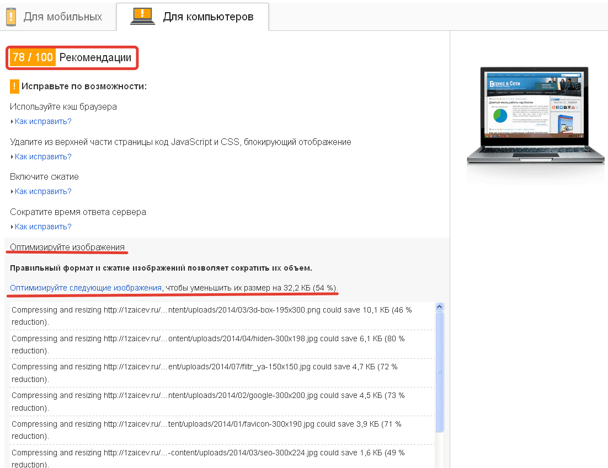Expand Как исправить under the JavaScript and CSS rule
Image resolution: width=608 pixels, height=468 pixels.
pyautogui.click(x=43, y=157)
